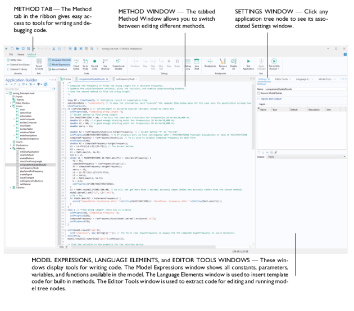Image resolution: width=354 pixels, height=311 pixels.
Task: Toggle Model Expressions button
Action: [60, 63]
